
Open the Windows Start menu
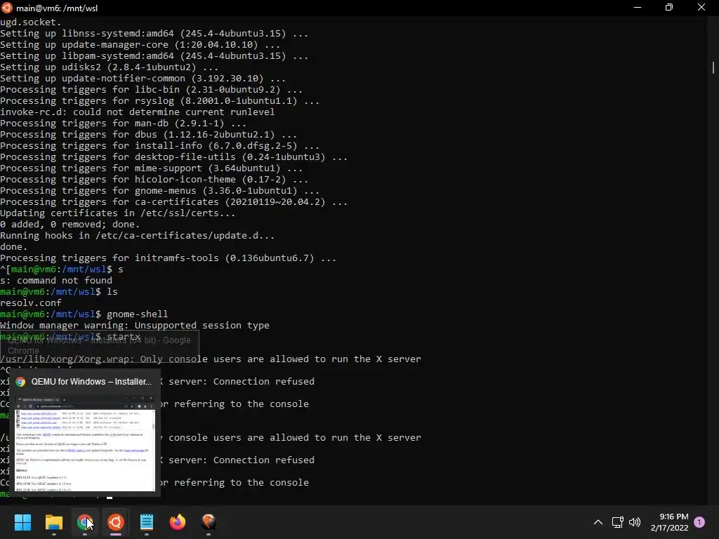[22, 522]
